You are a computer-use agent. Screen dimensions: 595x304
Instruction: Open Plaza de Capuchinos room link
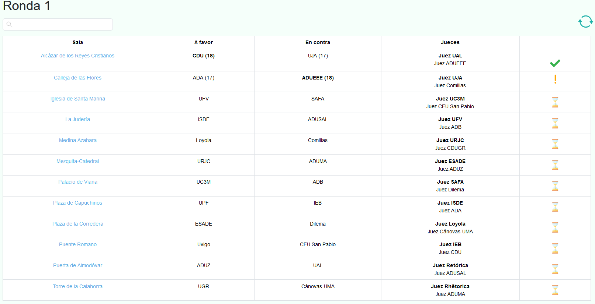(77, 203)
